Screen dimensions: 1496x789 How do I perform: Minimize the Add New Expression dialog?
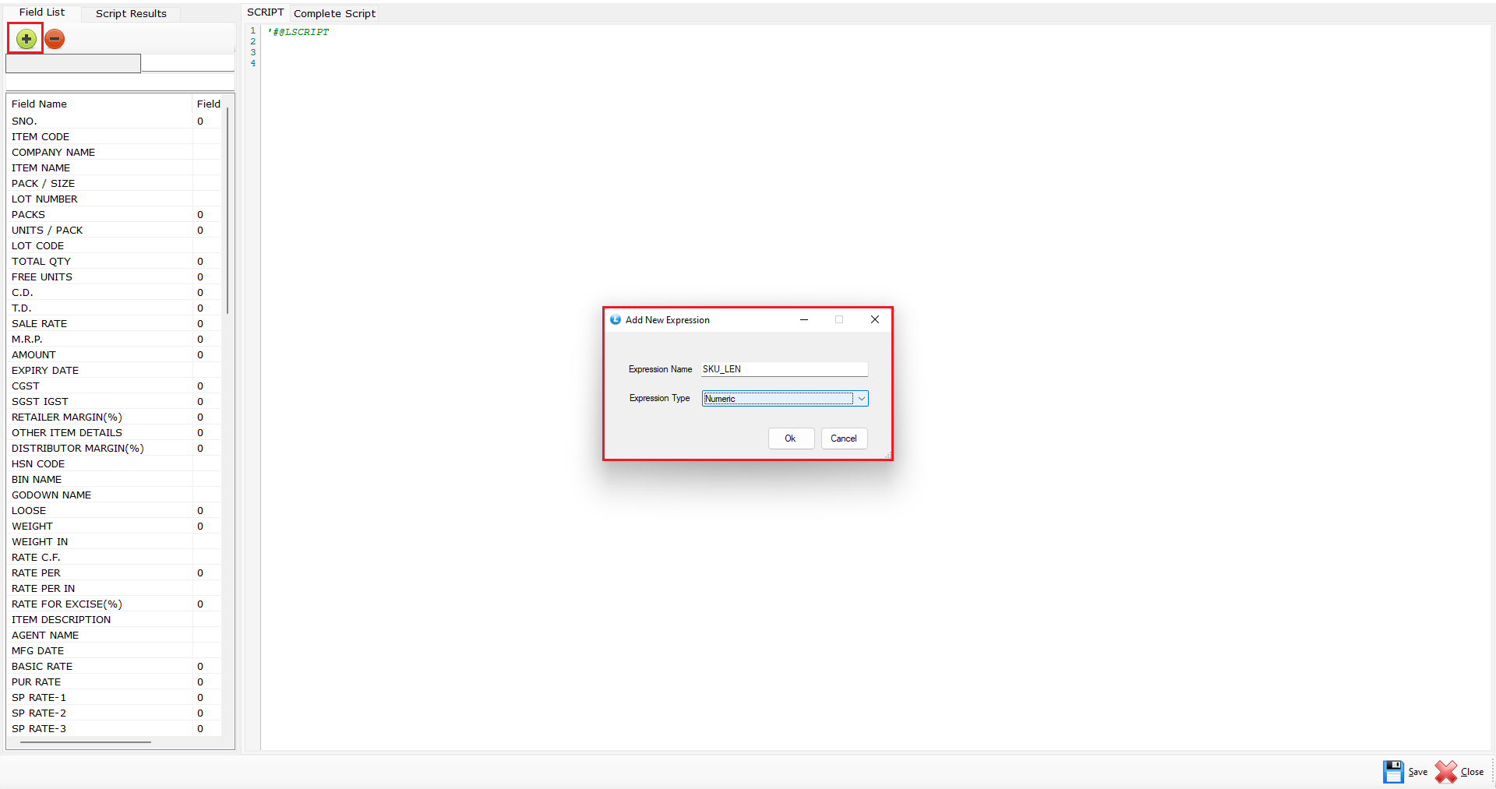804,320
